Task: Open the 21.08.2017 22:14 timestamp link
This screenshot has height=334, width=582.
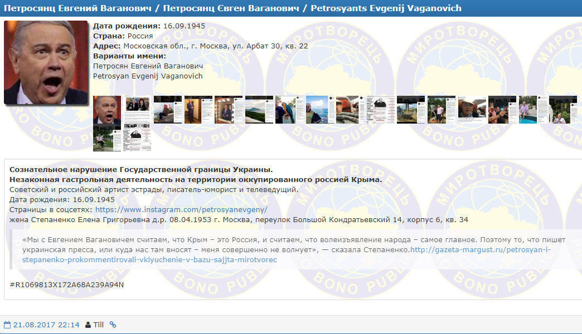Action: [46, 325]
